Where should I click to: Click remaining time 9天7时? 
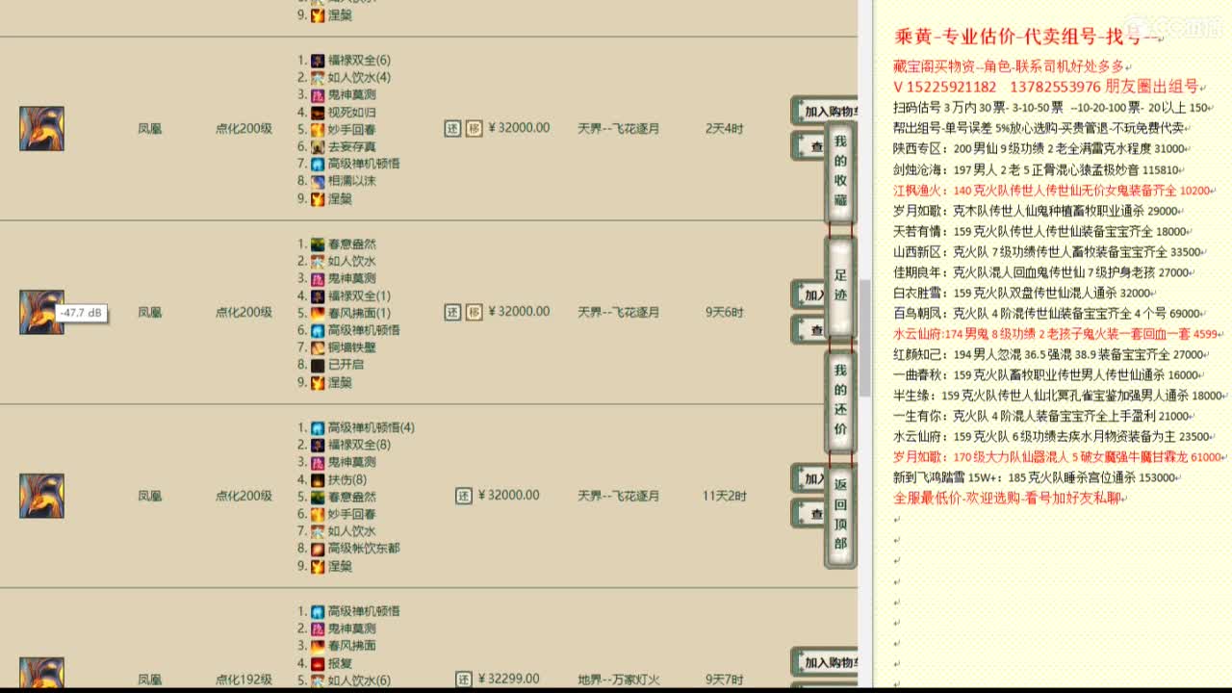click(725, 679)
